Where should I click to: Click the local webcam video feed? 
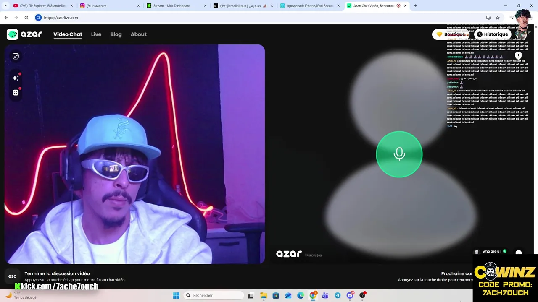point(134,154)
